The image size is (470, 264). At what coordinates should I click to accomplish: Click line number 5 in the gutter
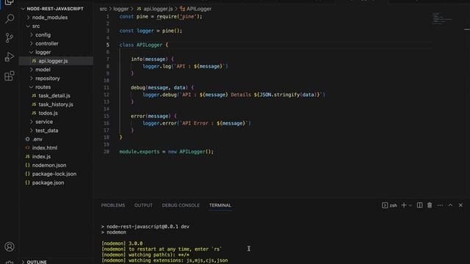pos(108,45)
